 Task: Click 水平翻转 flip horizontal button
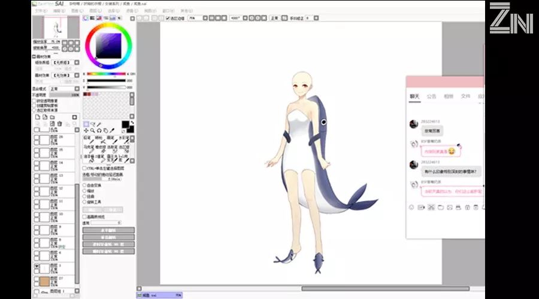[x=108, y=230]
